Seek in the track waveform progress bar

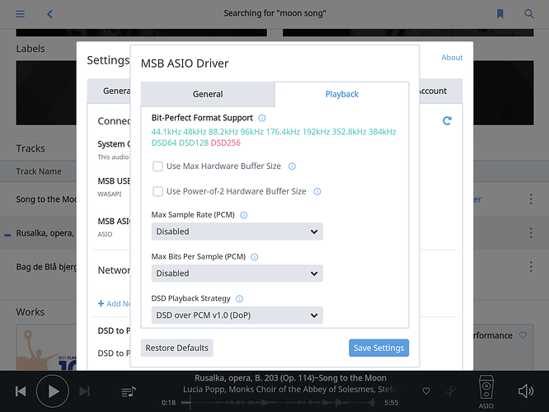pyautogui.click(x=279, y=403)
